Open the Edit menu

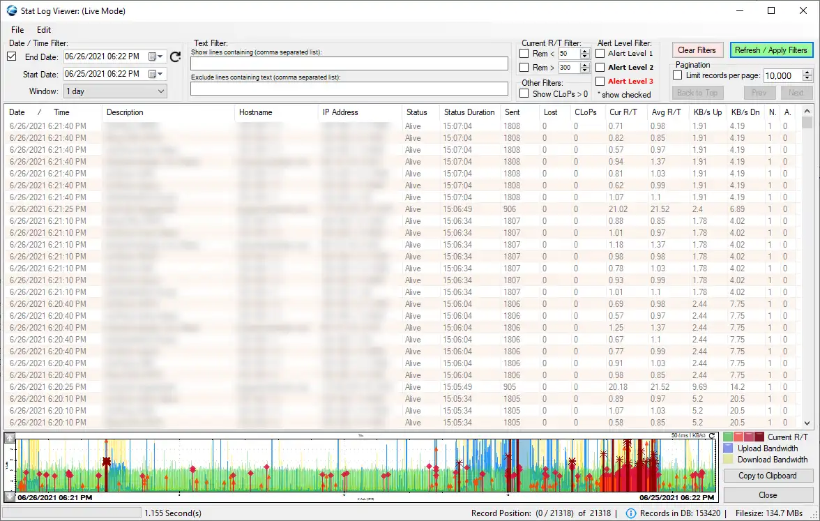coord(43,30)
